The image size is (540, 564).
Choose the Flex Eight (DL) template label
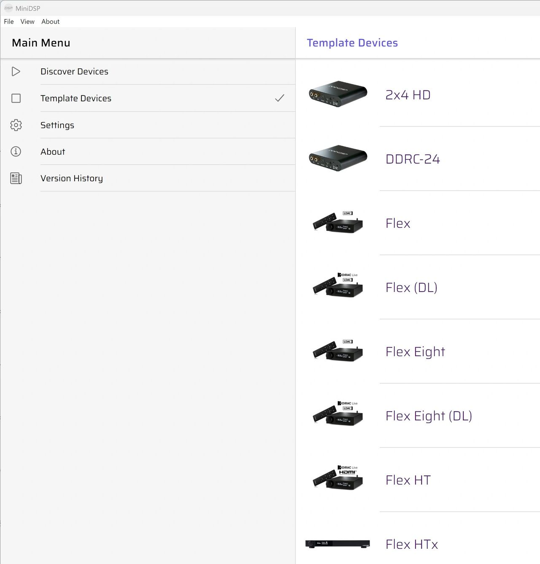(429, 416)
